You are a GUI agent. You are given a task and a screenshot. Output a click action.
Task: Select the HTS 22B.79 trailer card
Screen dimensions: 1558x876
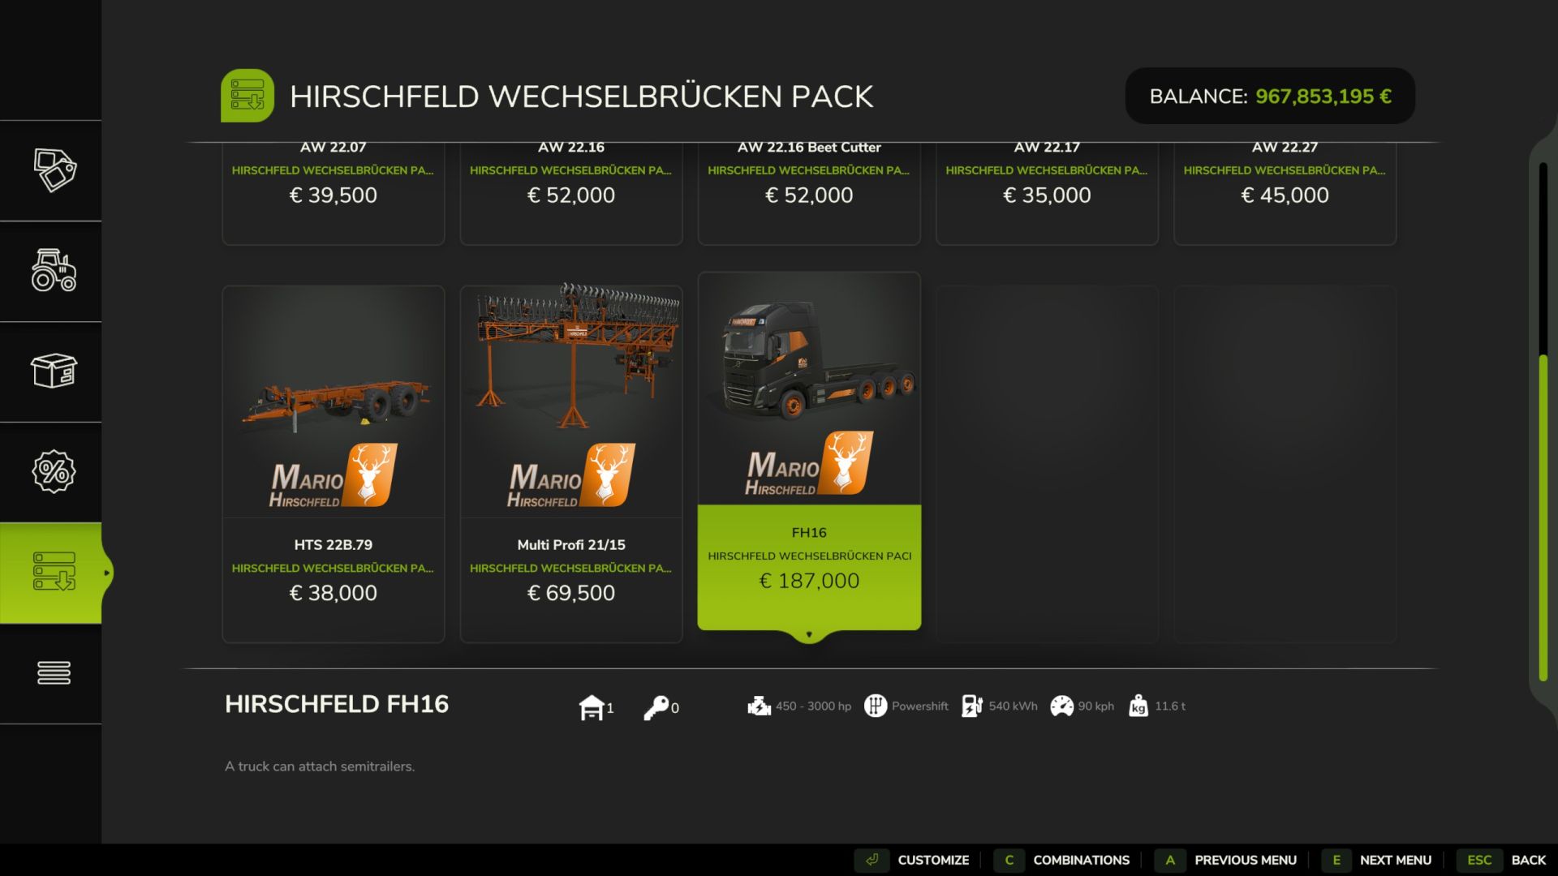click(x=334, y=464)
